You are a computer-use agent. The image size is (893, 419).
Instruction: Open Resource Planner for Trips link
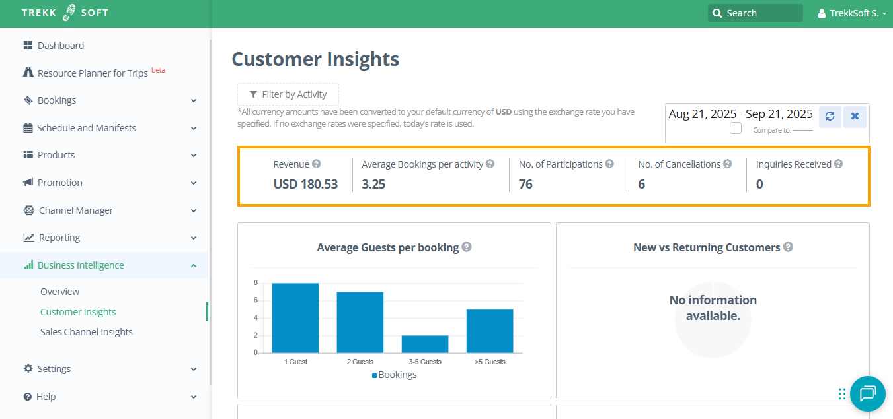(x=93, y=73)
